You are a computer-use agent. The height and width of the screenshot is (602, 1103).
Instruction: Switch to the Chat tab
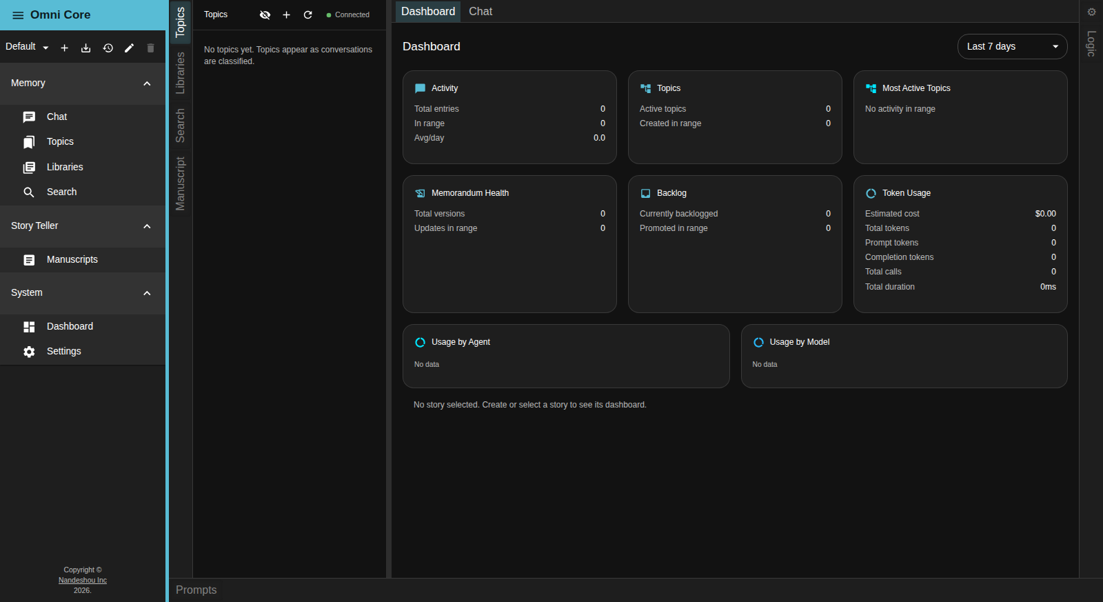coord(480,11)
